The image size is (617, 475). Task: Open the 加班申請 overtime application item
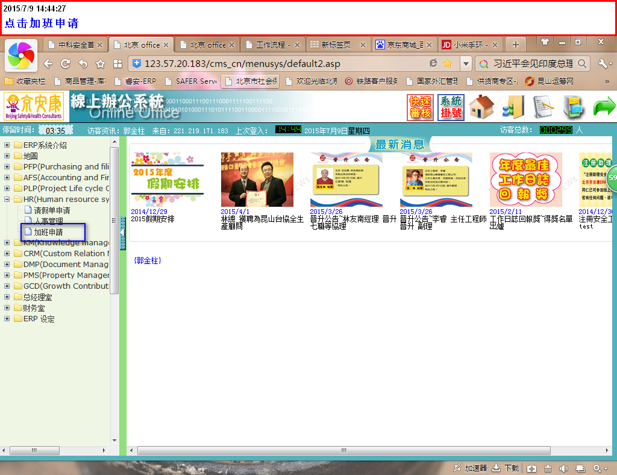[48, 232]
